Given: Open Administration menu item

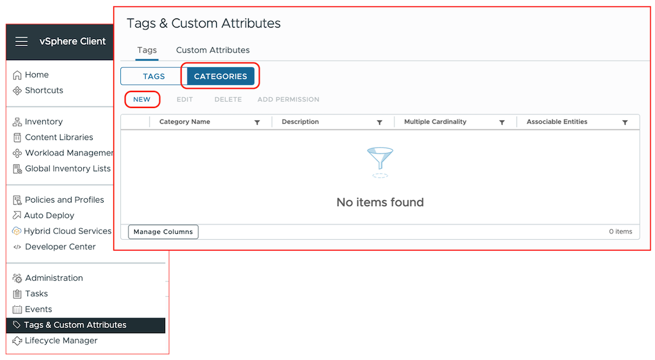Looking at the screenshot, I should coord(54,278).
